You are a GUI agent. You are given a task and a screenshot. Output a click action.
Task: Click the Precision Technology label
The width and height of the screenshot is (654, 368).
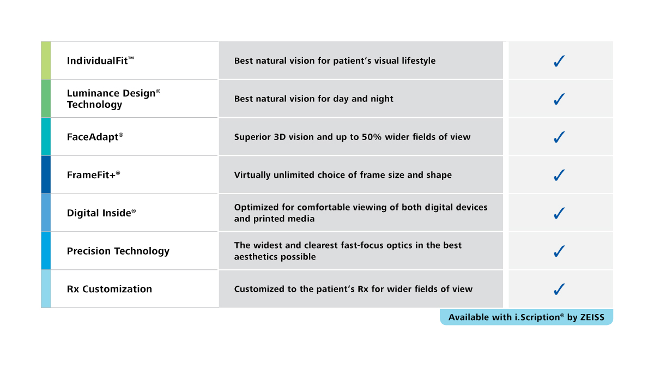click(118, 251)
